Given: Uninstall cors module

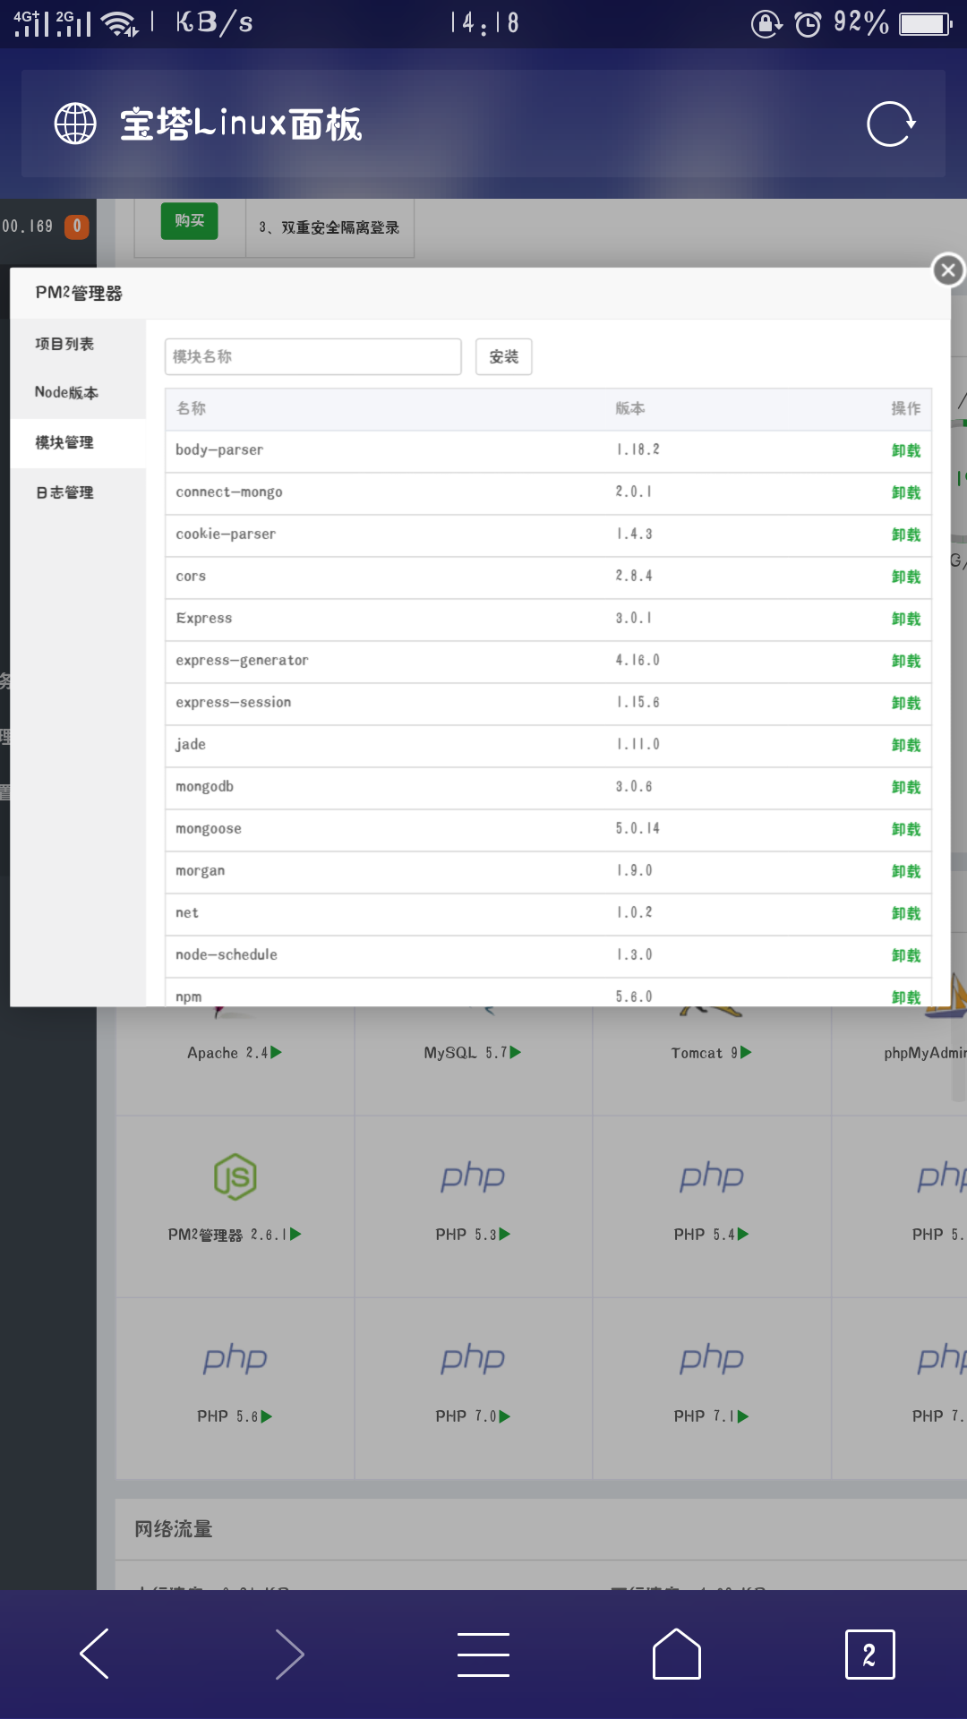Looking at the screenshot, I should [x=906, y=577].
